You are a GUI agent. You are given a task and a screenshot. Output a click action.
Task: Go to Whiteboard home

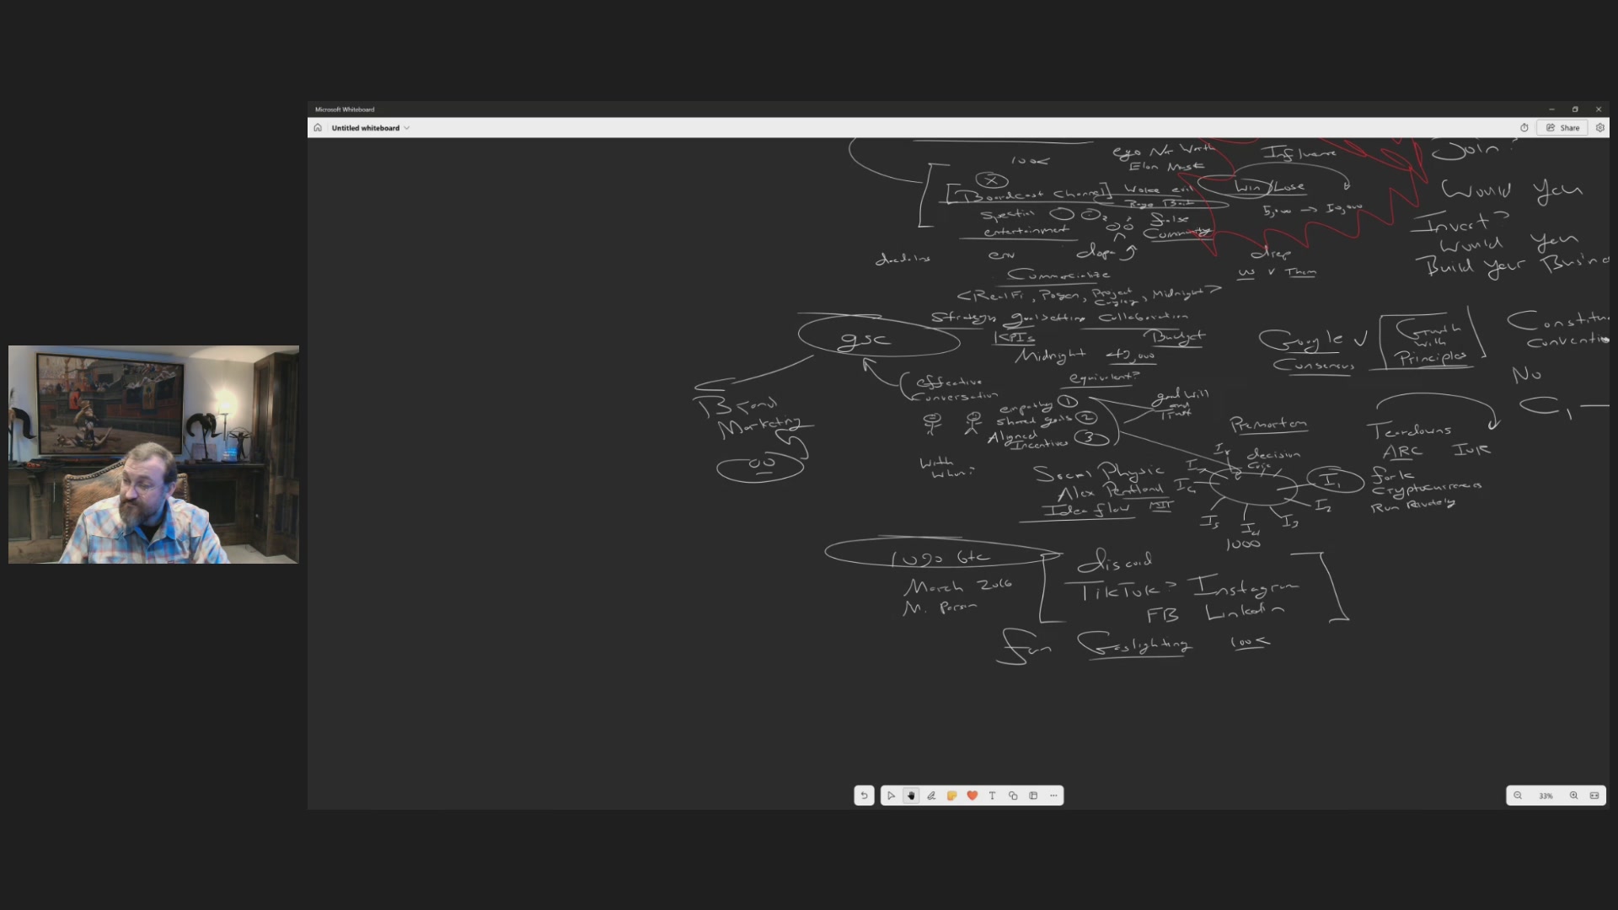[x=318, y=128]
